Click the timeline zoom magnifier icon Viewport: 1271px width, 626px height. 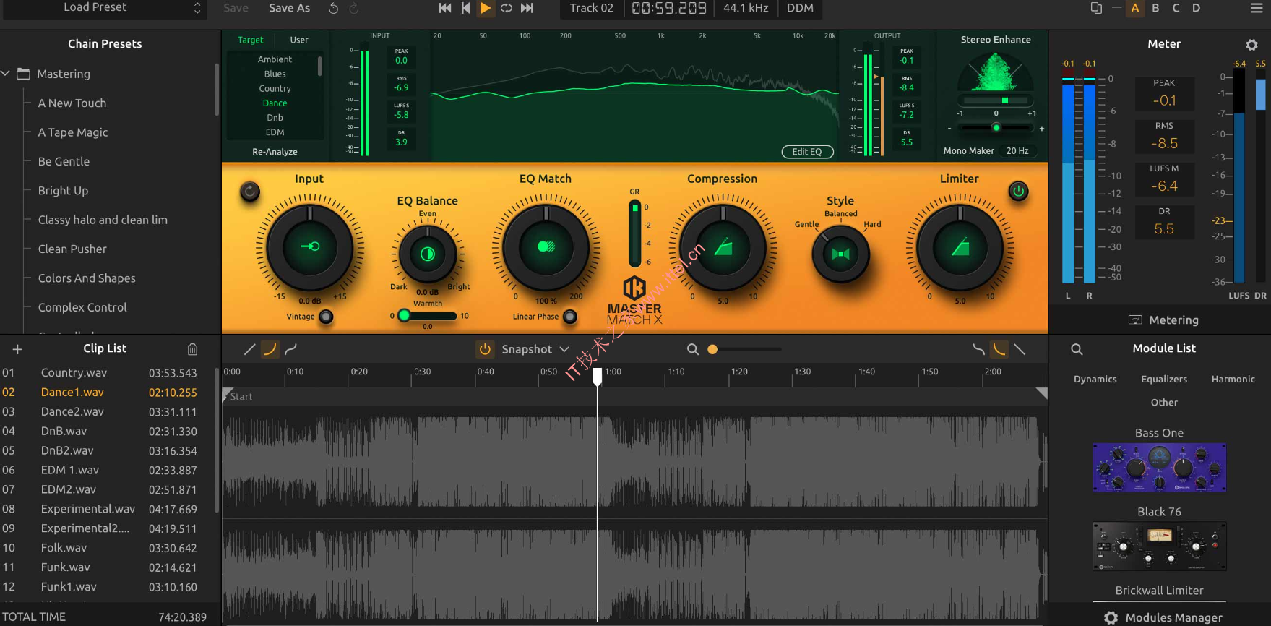tap(692, 349)
